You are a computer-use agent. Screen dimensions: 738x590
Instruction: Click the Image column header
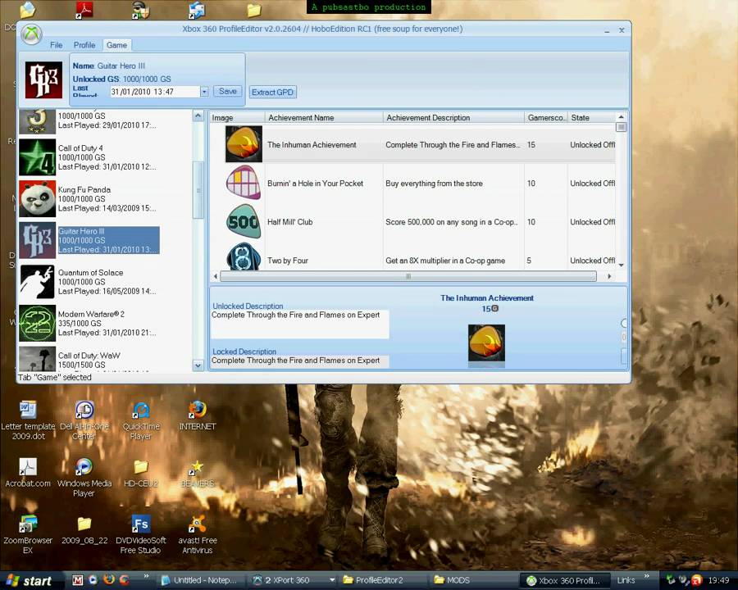(237, 118)
